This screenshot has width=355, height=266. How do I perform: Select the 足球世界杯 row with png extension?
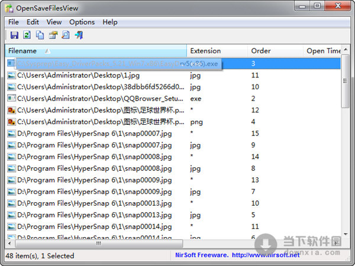(173, 122)
